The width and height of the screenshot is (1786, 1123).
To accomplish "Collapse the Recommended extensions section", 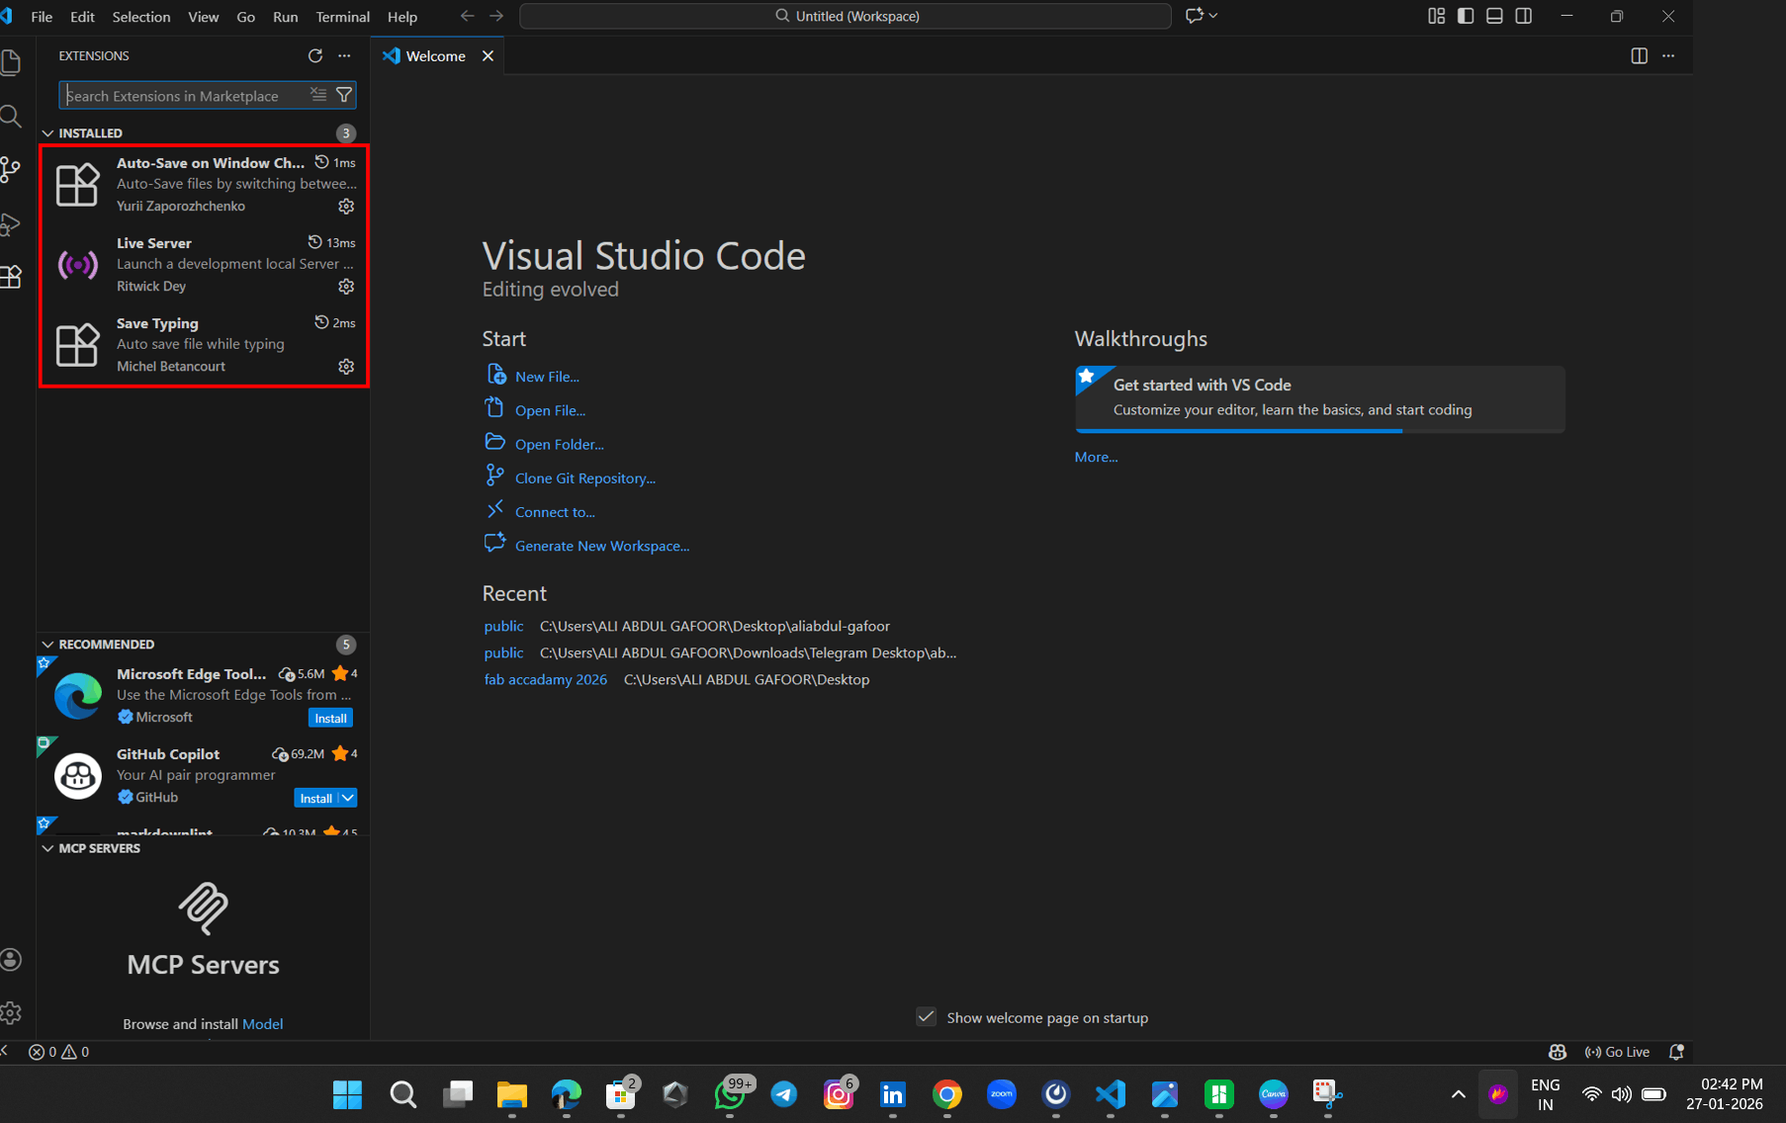I will (47, 645).
